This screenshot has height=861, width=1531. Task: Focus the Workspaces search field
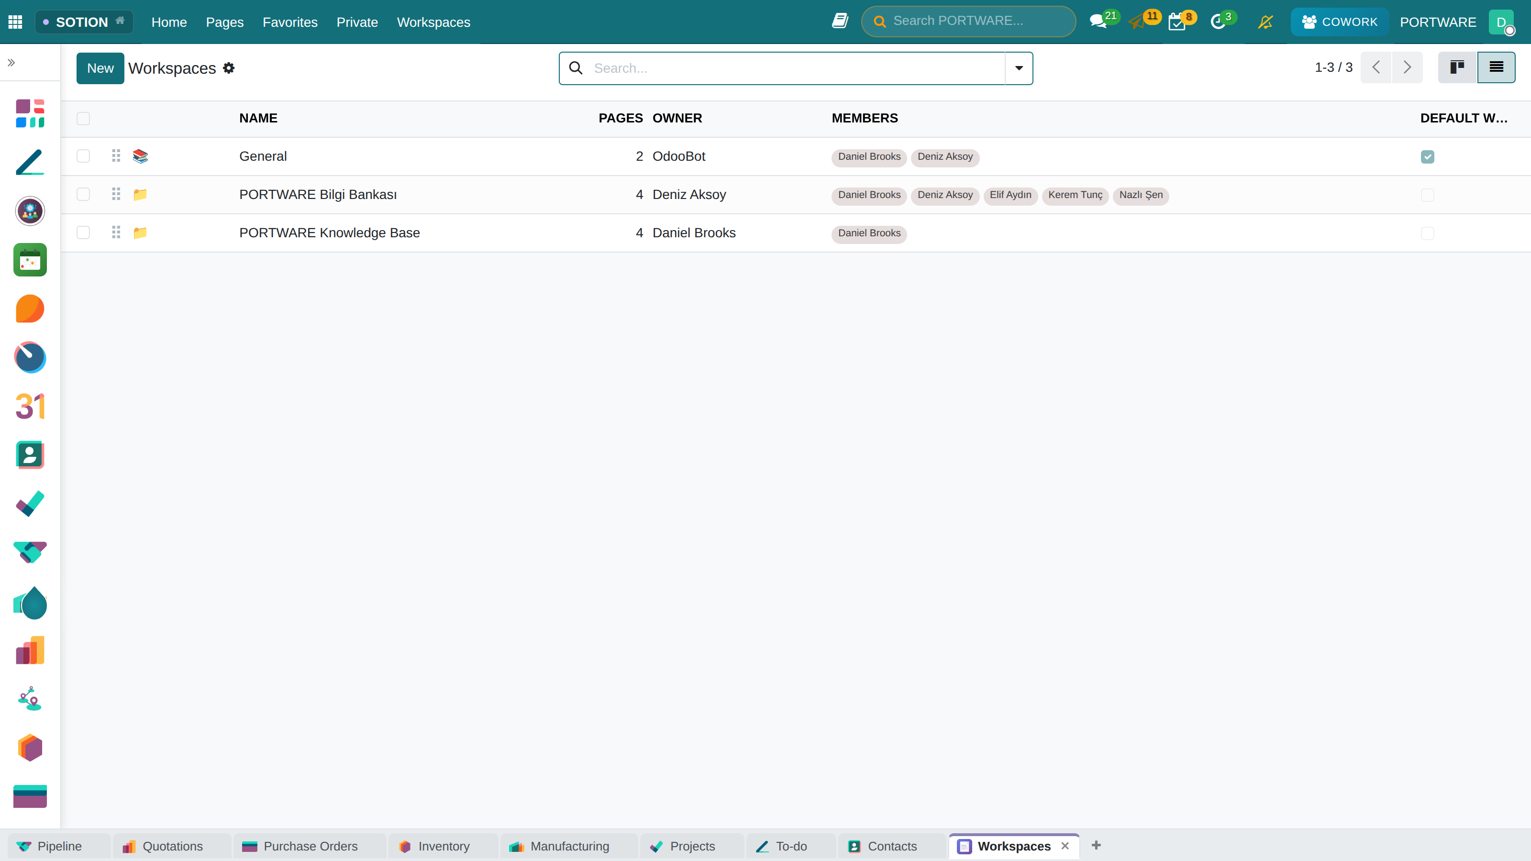796,68
